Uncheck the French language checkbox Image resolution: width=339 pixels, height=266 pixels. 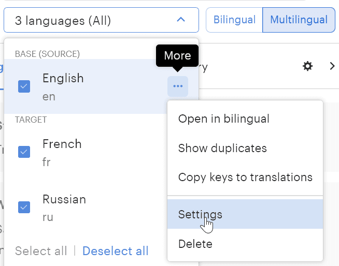24,152
